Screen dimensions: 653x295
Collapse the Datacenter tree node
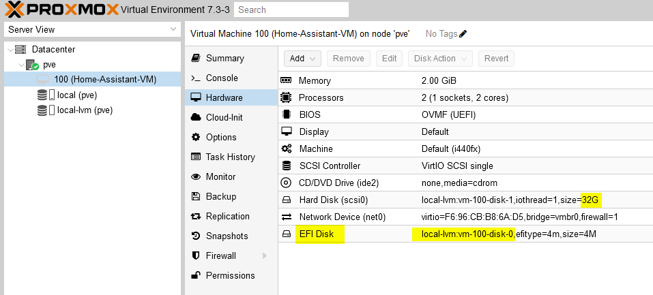click(9, 50)
